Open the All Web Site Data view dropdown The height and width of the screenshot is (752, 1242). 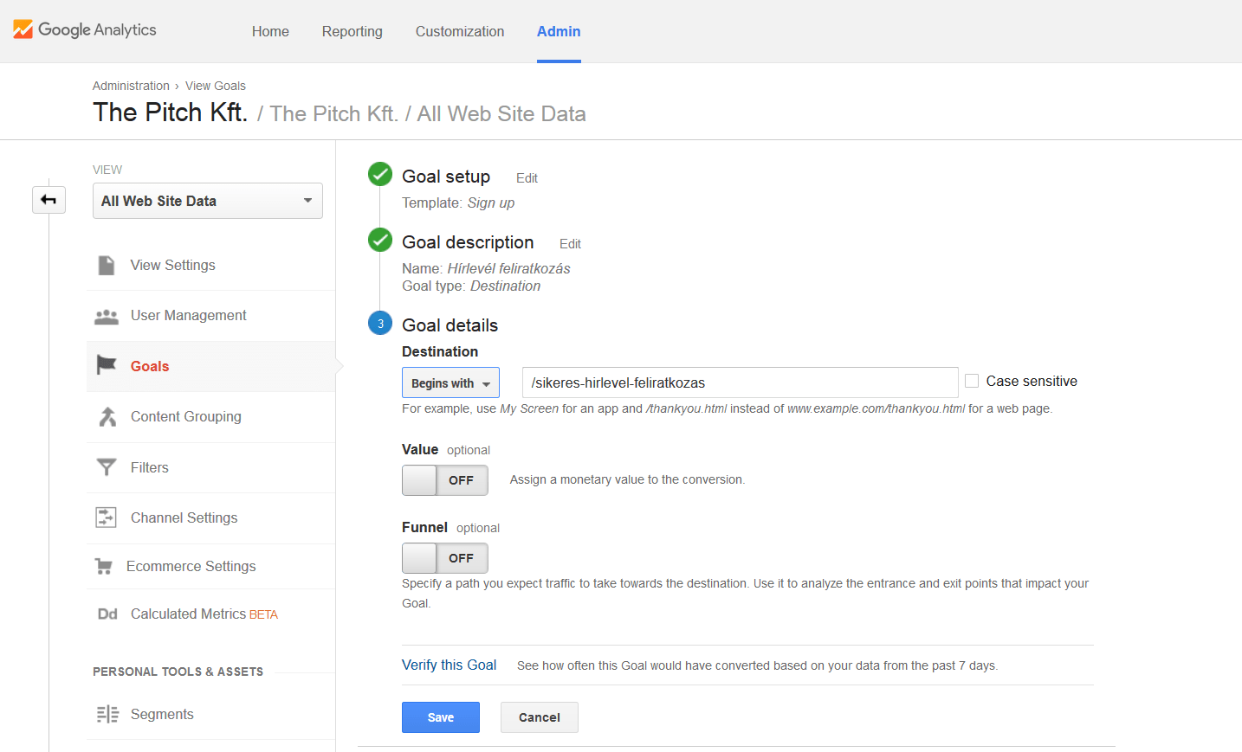coord(208,201)
